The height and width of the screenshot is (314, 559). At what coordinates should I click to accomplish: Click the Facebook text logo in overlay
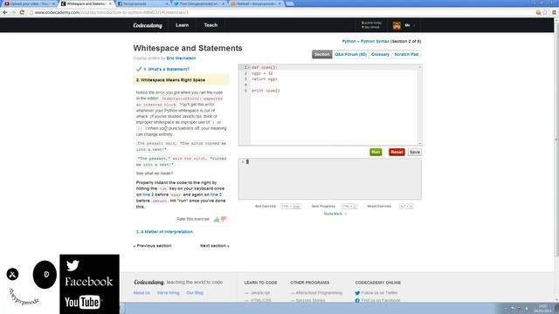point(88,282)
